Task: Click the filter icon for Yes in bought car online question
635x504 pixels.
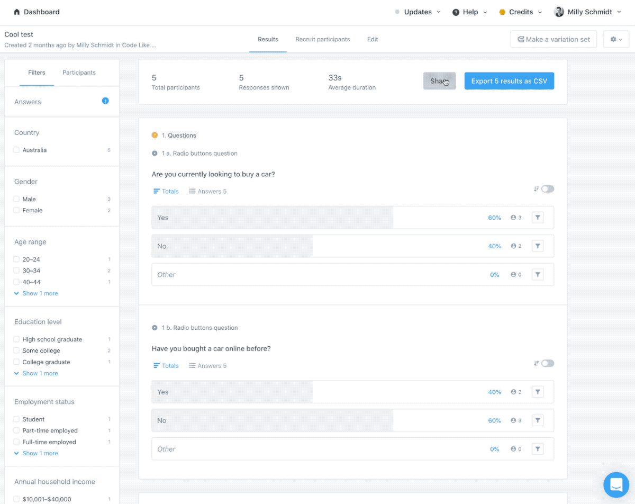Action: tap(537, 392)
